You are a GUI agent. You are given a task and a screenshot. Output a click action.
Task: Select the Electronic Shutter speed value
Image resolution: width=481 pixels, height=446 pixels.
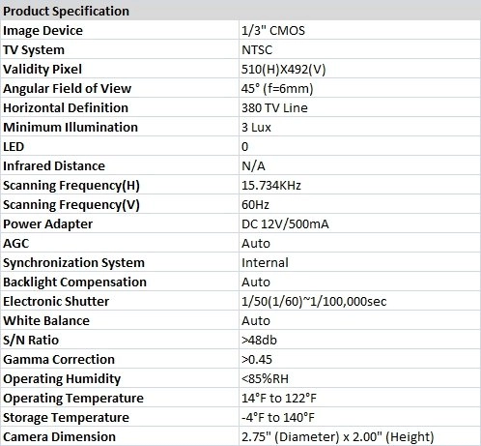pyautogui.click(x=314, y=302)
